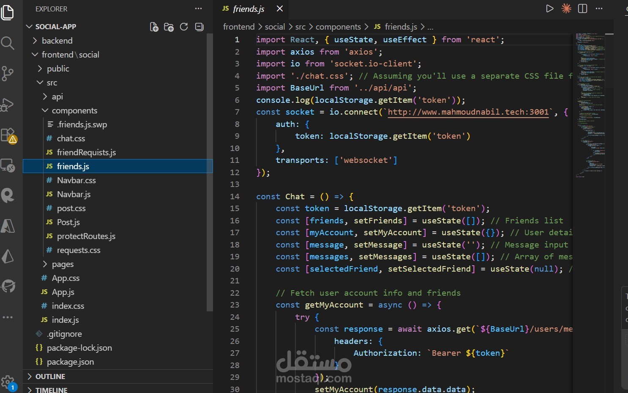628x393 pixels.
Task: Close the friends.js editor tab
Action: (x=279, y=9)
